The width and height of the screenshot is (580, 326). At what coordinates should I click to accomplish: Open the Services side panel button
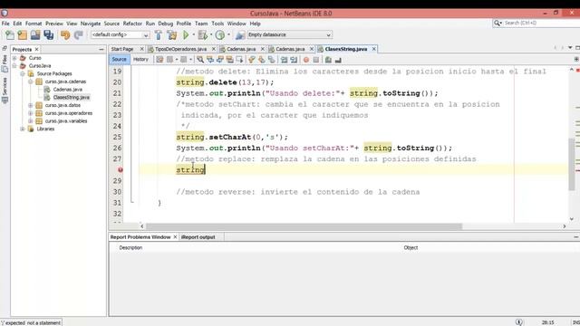(x=5, y=91)
